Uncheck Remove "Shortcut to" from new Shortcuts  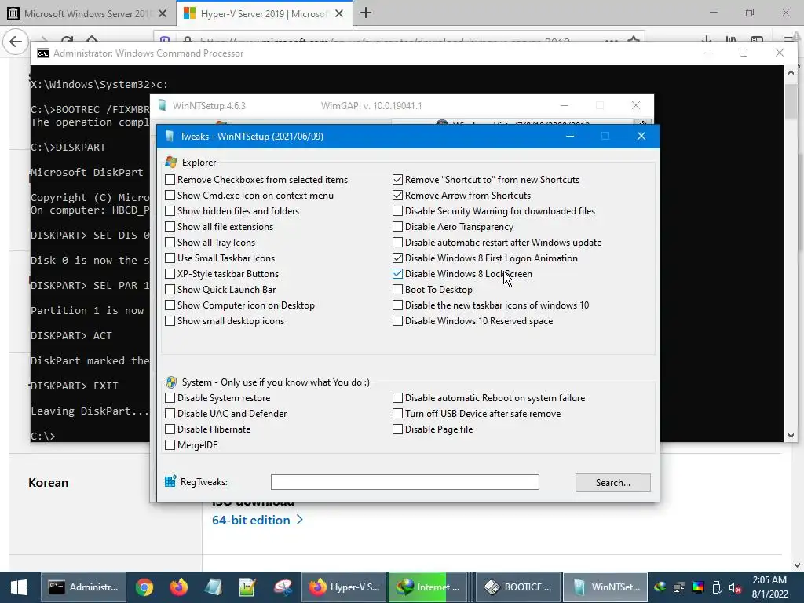[x=397, y=180]
